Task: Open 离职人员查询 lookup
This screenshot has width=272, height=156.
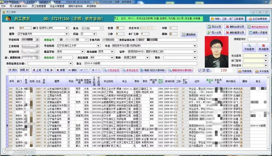Action: 258,32
